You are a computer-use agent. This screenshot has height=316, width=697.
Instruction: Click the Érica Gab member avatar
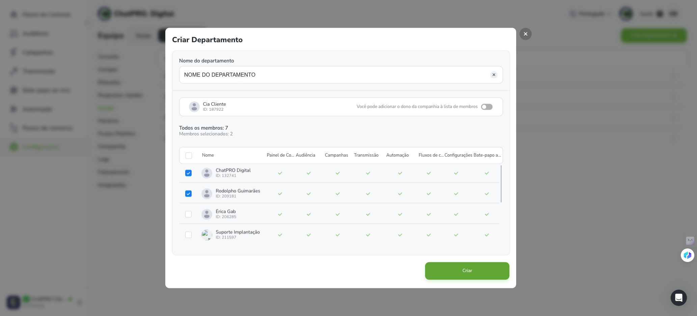tap(206, 214)
